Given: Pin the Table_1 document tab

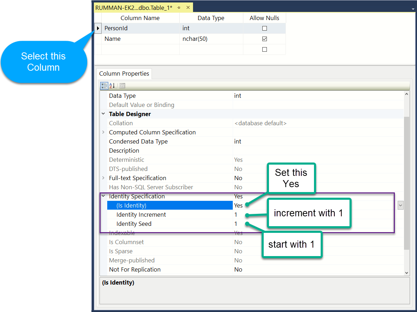Looking at the screenshot, I should pyautogui.click(x=179, y=7).
